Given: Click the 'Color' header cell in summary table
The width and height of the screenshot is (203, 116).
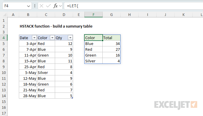Looking at the screenshot, I should pyautogui.click(x=93, y=38).
